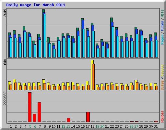Click the red KBytes bar for day 6
The height and width of the screenshot is (130, 166).
pos(35,118)
